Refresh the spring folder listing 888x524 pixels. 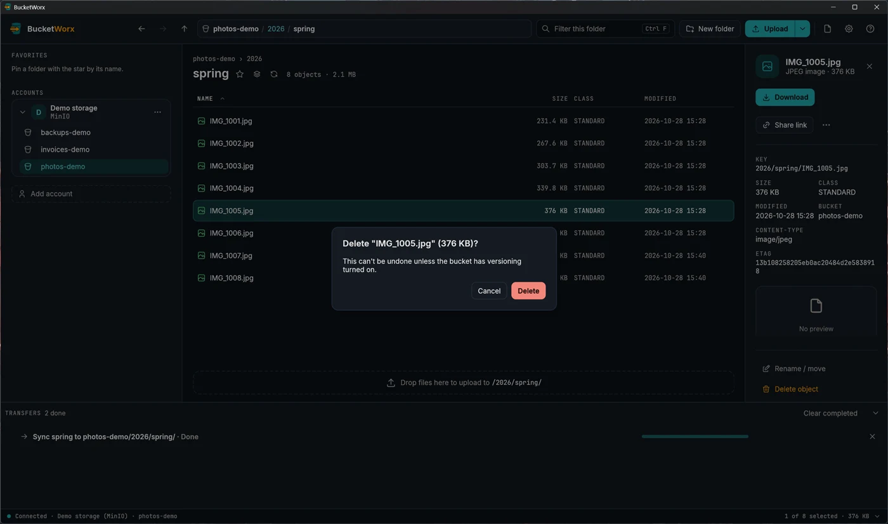click(274, 74)
